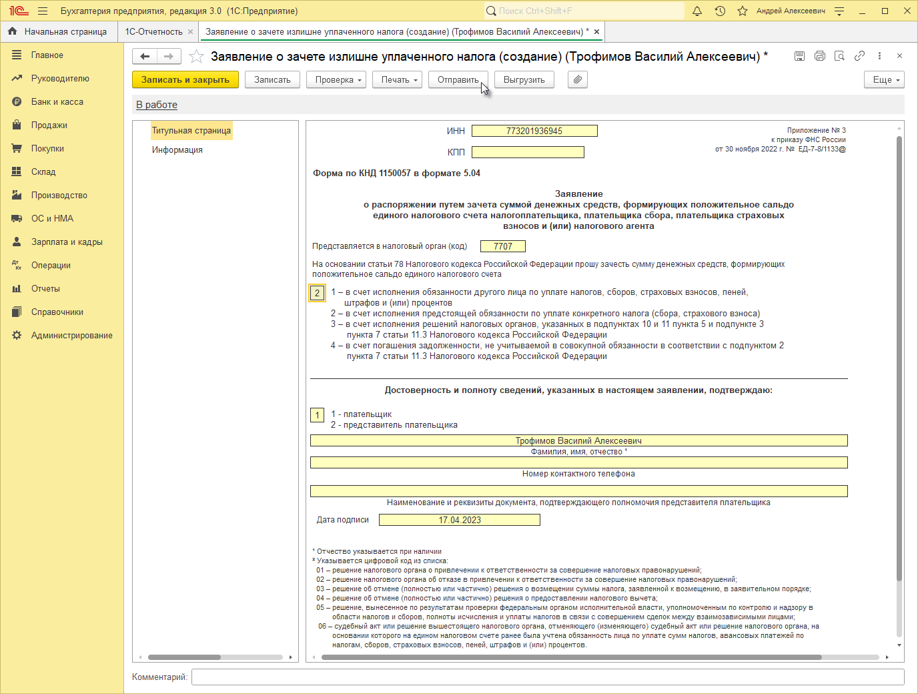Click the Трофимов Василий Алексеевич name field

[x=579, y=440]
